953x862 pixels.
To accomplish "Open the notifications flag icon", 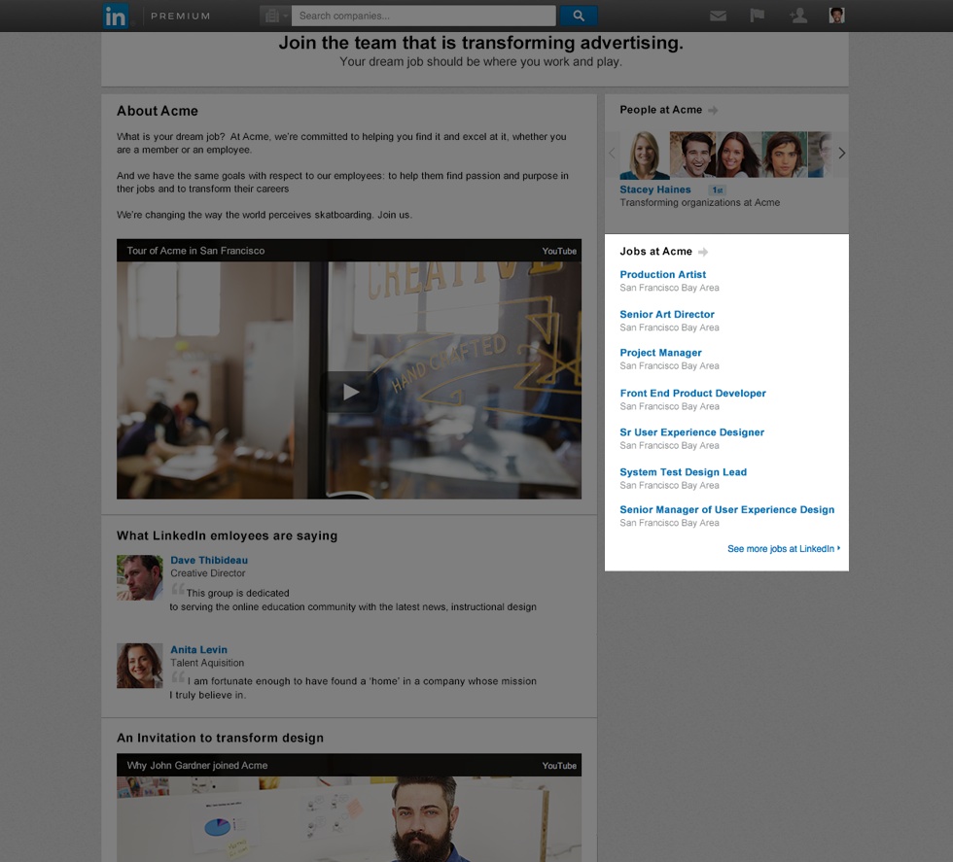I will coord(758,16).
